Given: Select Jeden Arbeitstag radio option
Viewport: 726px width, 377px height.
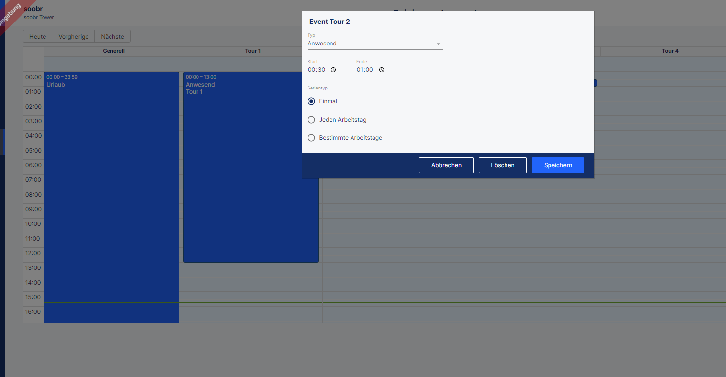Looking at the screenshot, I should coord(311,120).
